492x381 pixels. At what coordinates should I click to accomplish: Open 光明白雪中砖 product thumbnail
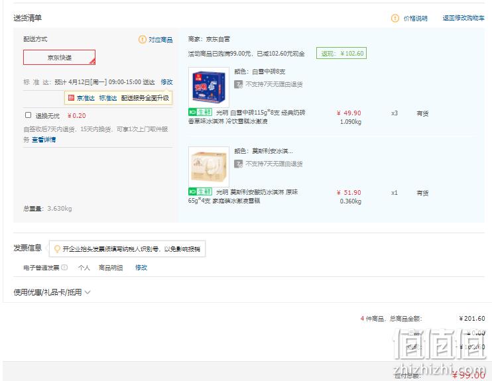click(209, 87)
